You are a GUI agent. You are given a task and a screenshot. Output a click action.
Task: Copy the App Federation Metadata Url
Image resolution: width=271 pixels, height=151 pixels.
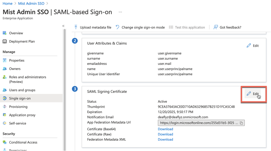242,123
